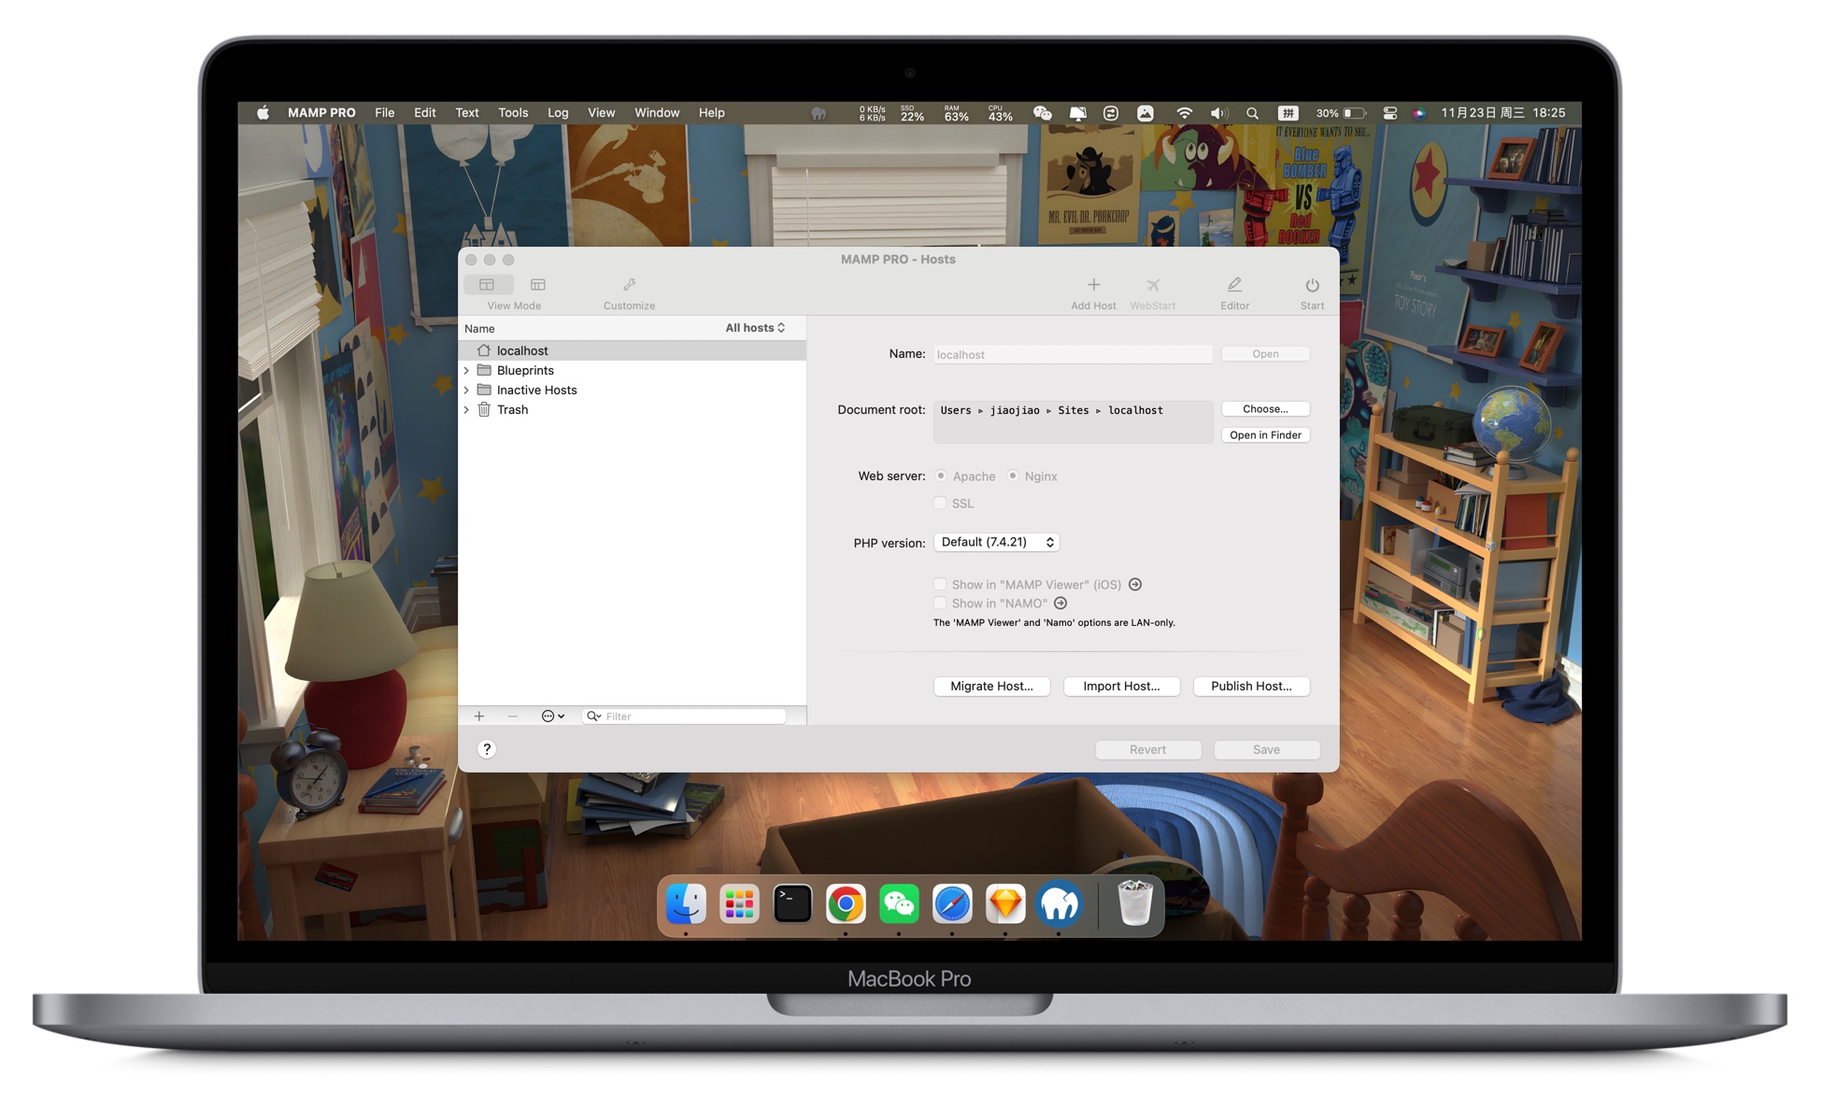Click the minus icon below host list
Viewport: 1822px width, 1093px height.
coord(513,717)
